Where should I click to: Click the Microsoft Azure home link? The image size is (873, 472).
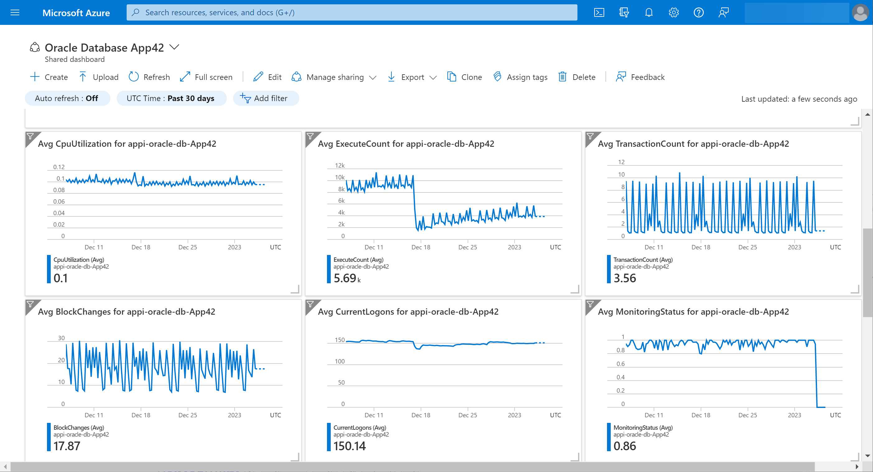[76, 13]
